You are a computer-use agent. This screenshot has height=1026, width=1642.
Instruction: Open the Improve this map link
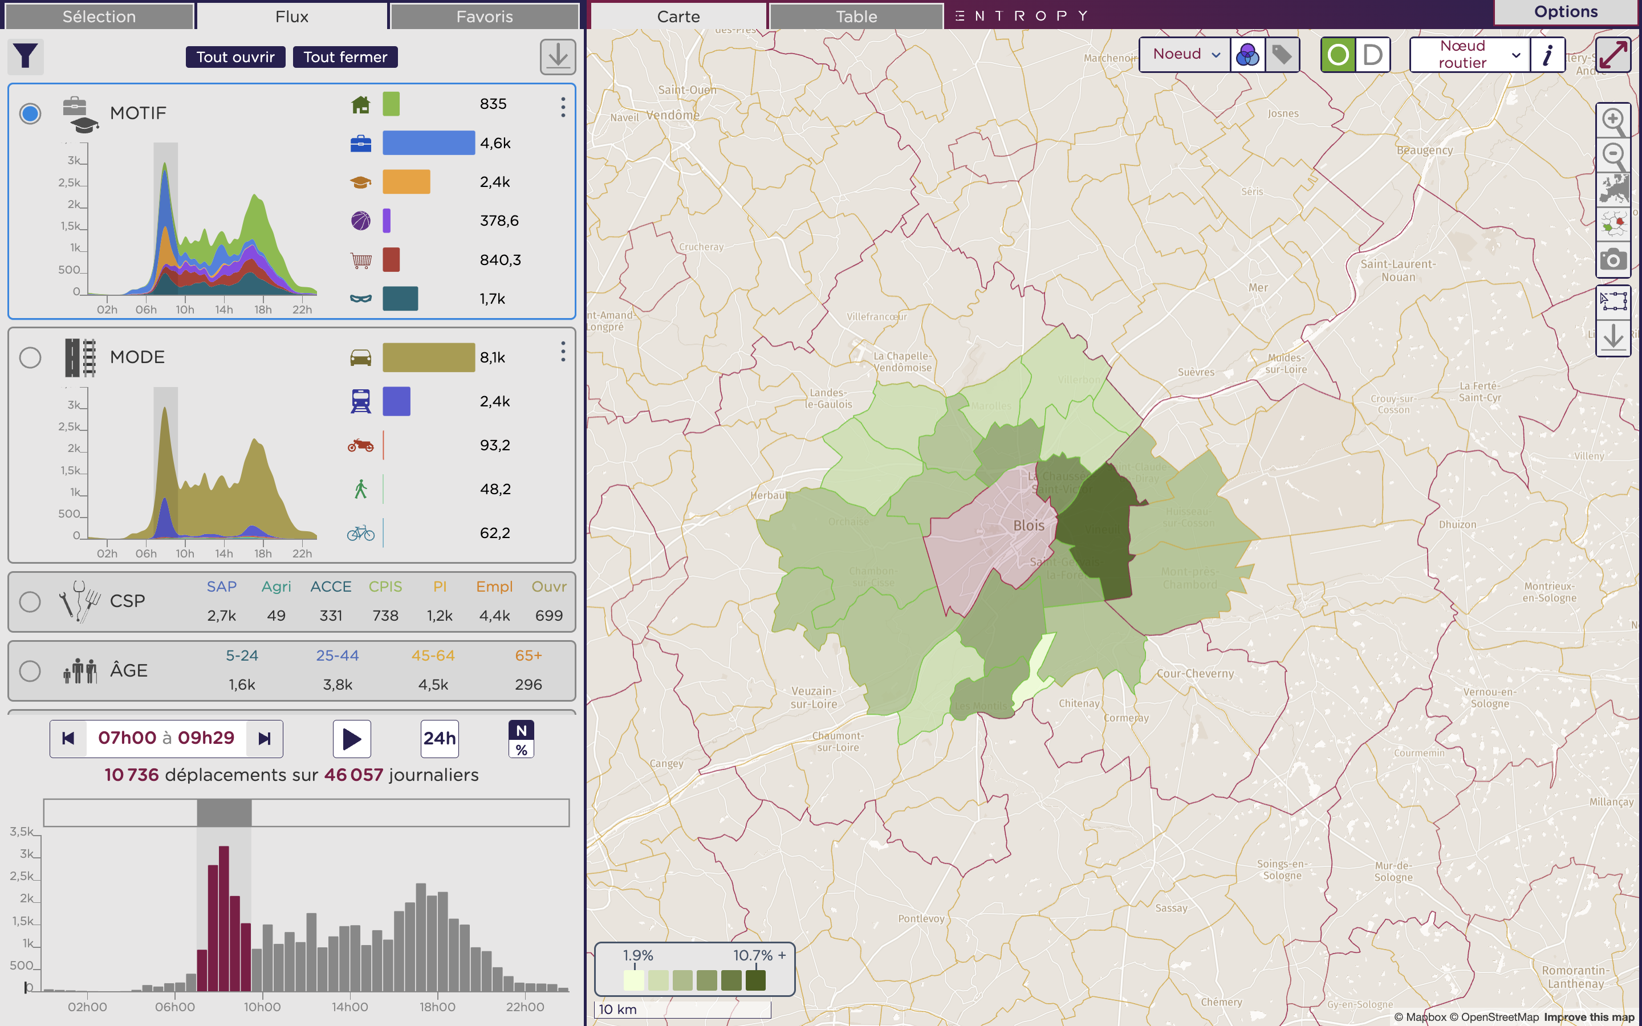(x=1589, y=1016)
